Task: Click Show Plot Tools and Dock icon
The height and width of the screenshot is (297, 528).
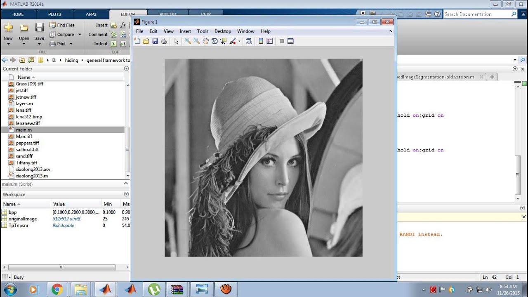Action: [x=290, y=41]
